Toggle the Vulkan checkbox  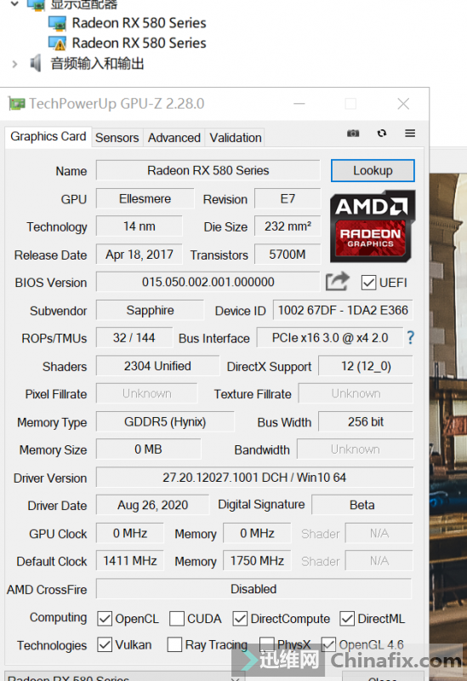point(105,644)
